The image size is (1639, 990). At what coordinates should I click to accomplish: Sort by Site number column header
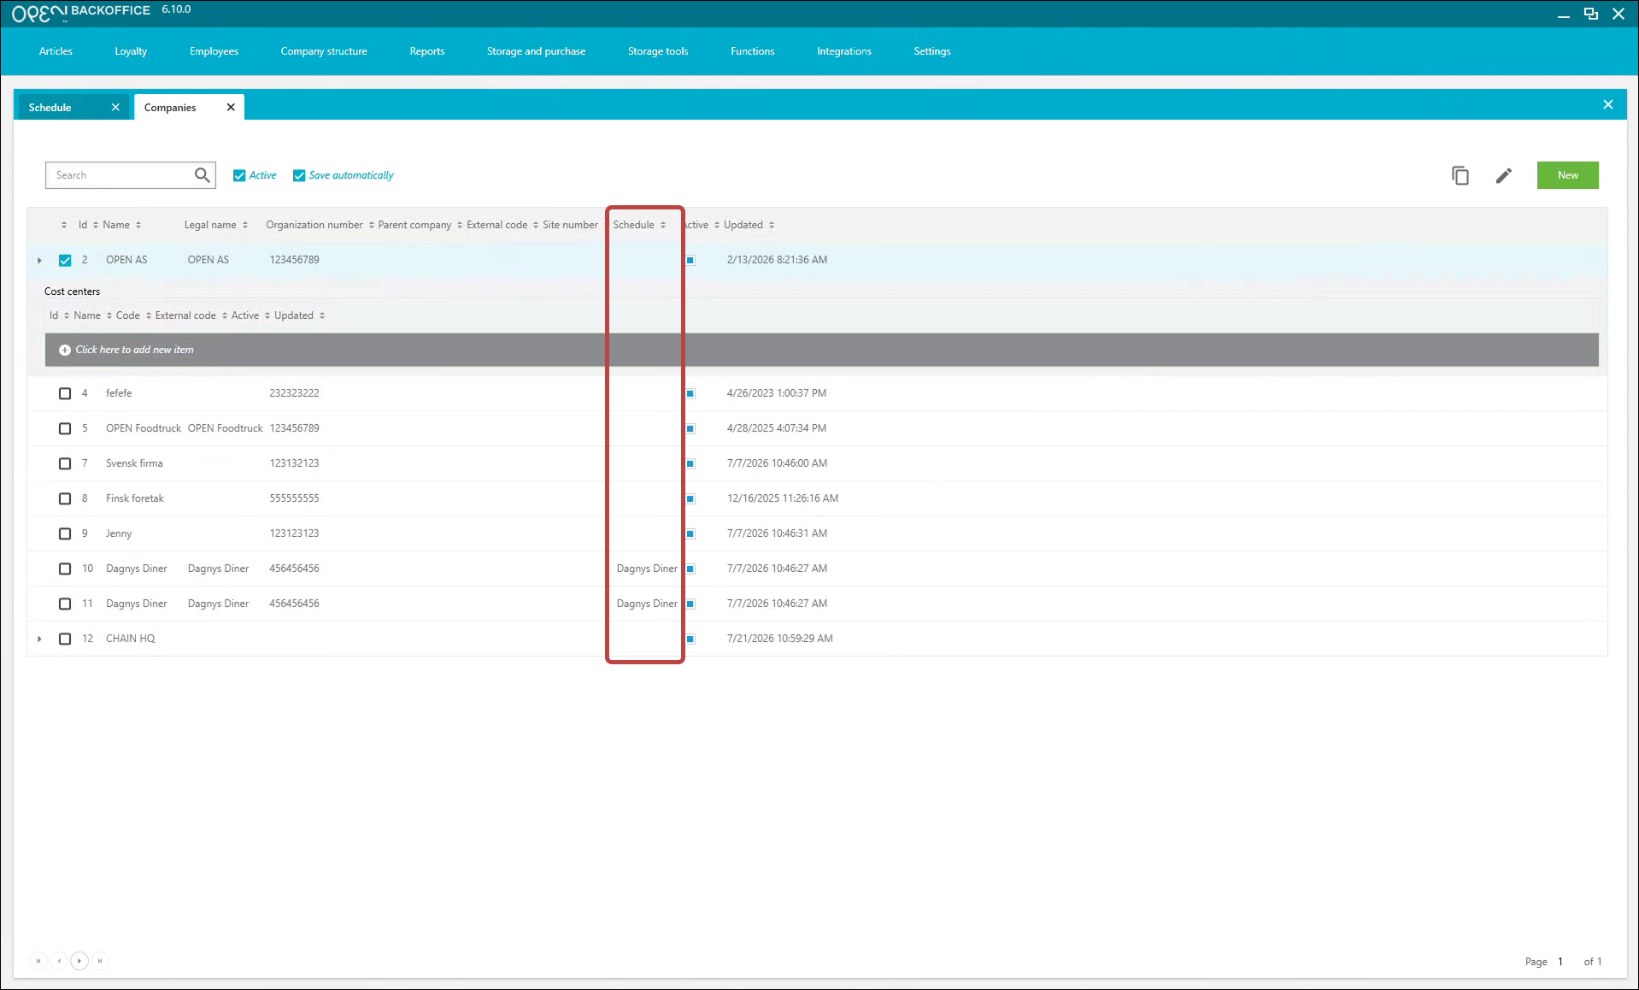570,225
